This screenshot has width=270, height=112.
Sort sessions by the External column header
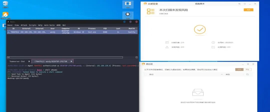tap(26, 28)
